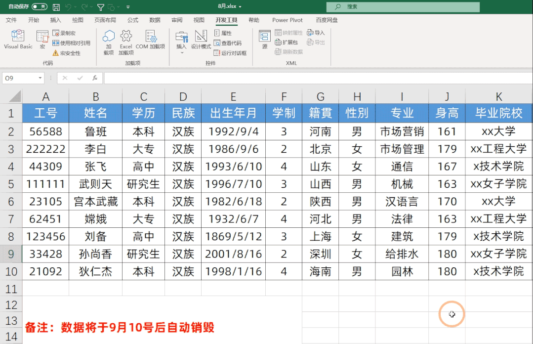The image size is (533, 344).
Task: Click the Search (搜索) box
Action: click(403, 7)
